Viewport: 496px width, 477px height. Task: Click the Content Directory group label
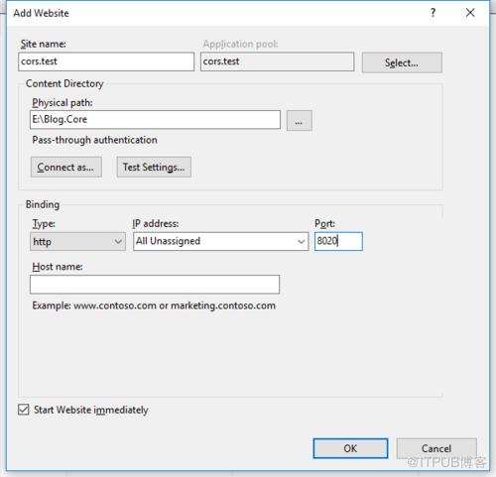(x=64, y=83)
